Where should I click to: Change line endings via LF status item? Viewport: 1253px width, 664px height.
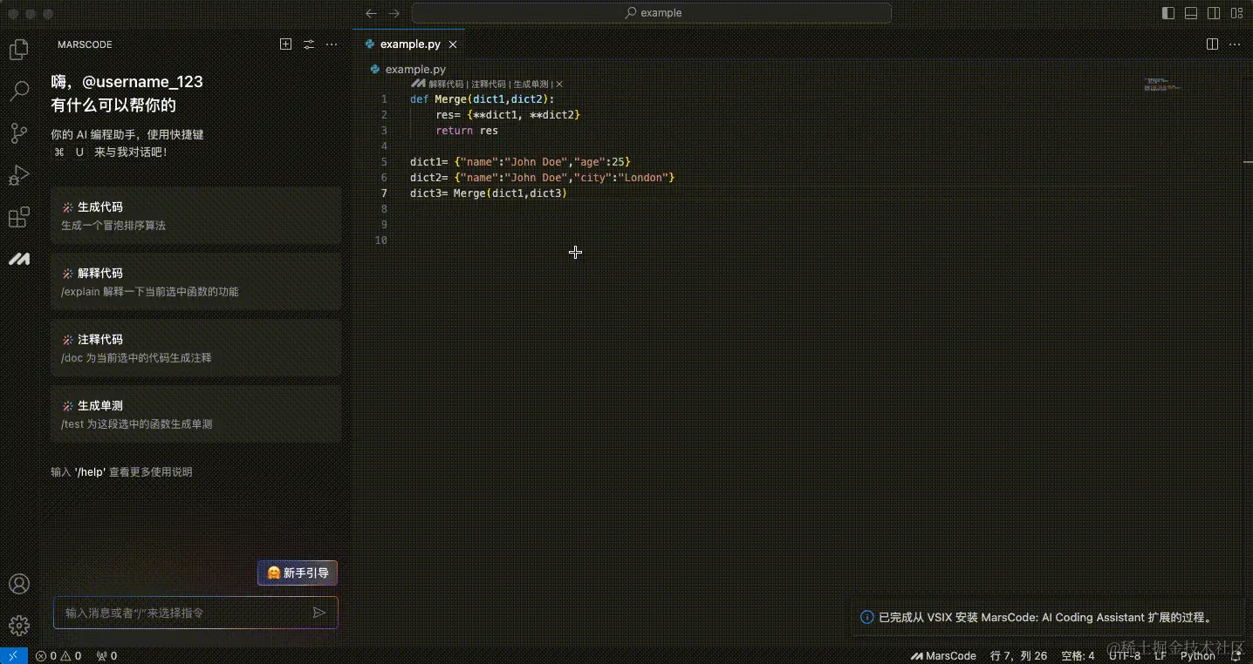tap(1160, 655)
